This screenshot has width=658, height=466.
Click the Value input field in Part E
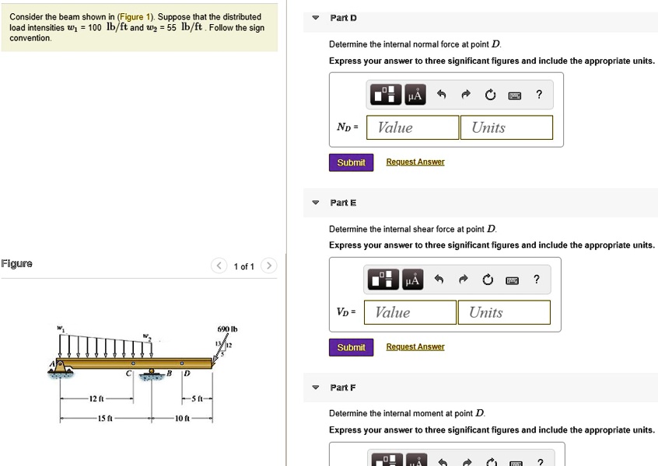[410, 312]
